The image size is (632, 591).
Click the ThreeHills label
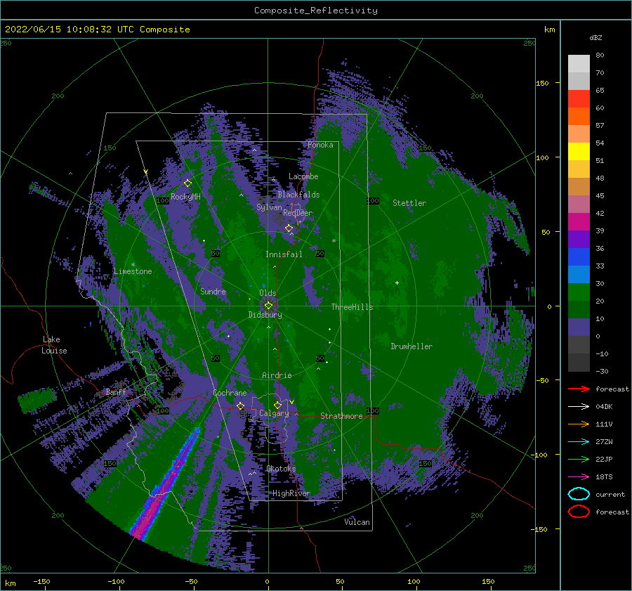(x=353, y=307)
